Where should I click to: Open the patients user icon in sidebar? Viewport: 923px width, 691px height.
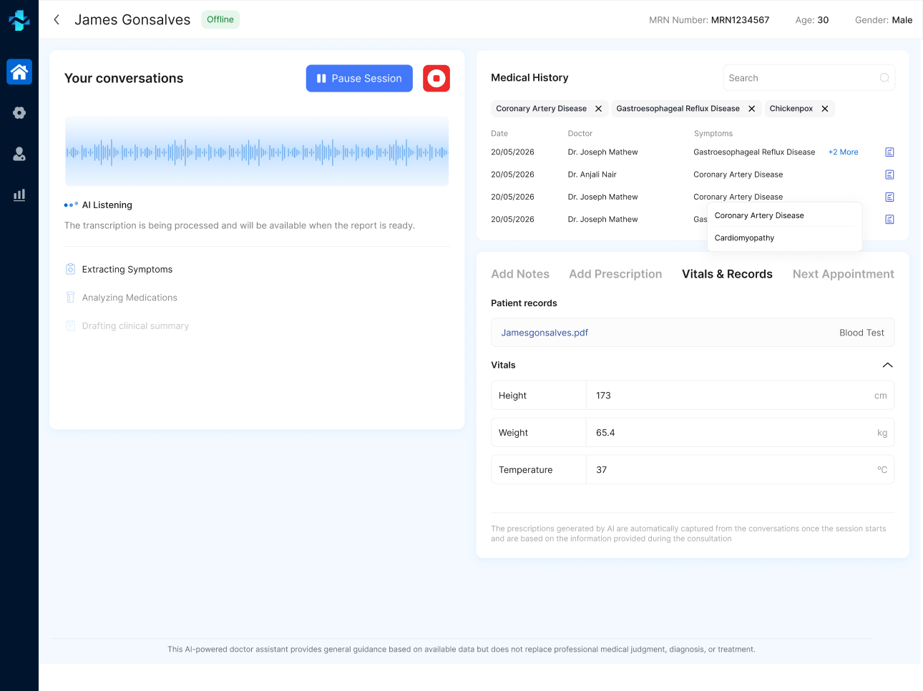coord(19,154)
